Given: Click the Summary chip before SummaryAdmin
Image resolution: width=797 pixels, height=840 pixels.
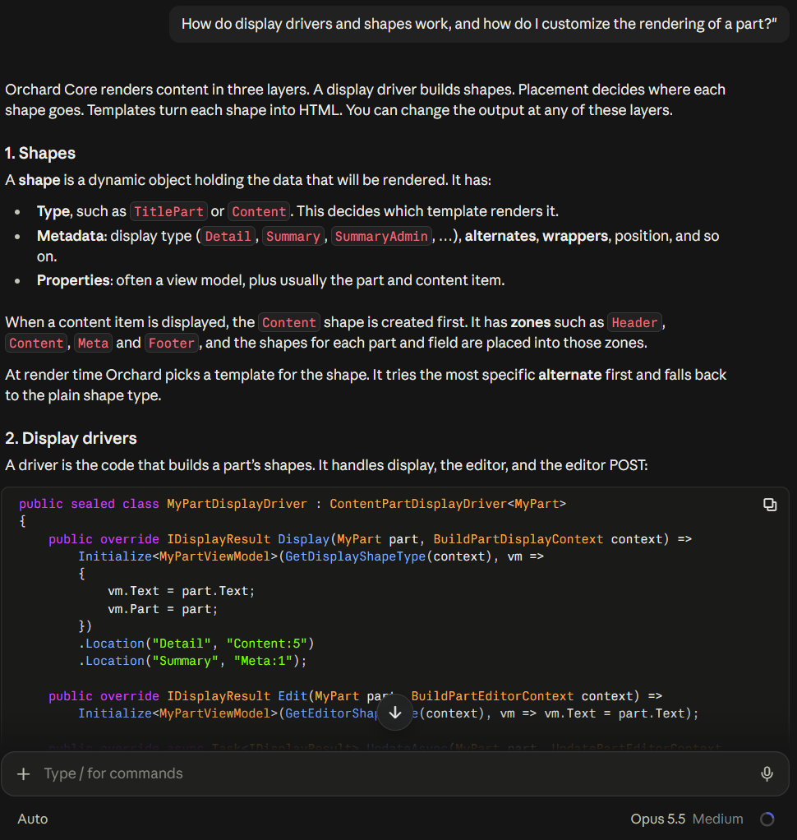Looking at the screenshot, I should point(293,236).
